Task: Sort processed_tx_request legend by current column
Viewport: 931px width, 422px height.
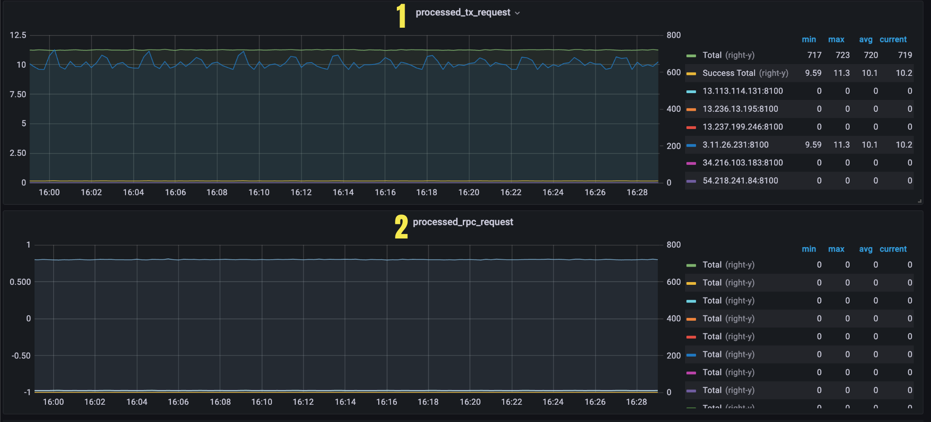Action: point(893,40)
